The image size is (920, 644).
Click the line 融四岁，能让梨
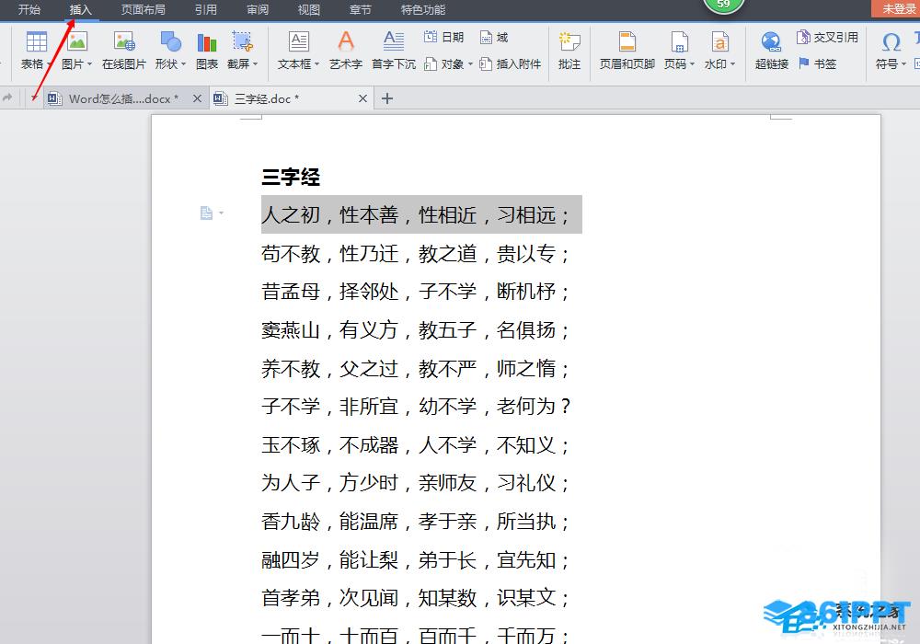click(x=416, y=559)
